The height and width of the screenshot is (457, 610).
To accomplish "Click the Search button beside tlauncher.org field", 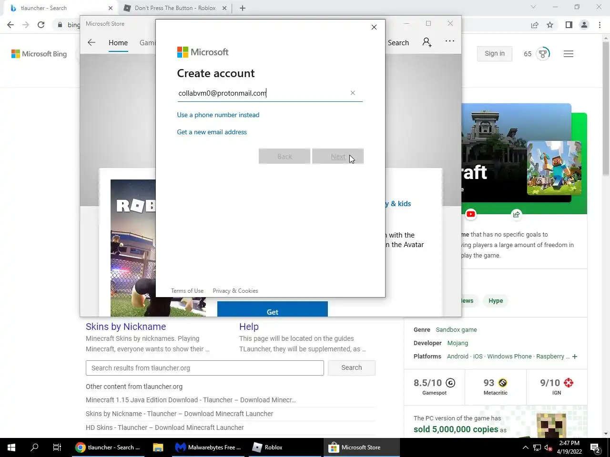I will 352,368.
